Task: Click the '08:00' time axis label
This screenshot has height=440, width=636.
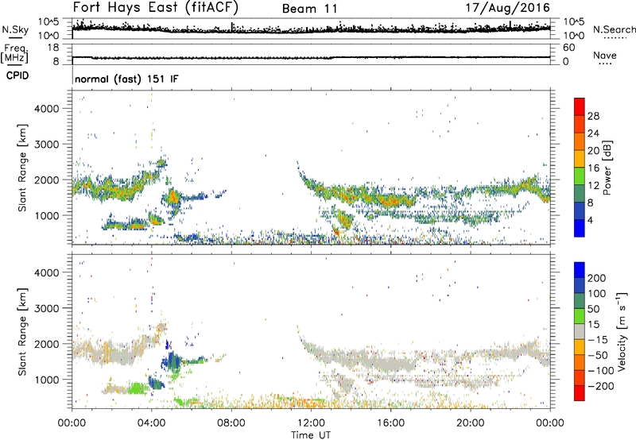Action: tap(231, 423)
